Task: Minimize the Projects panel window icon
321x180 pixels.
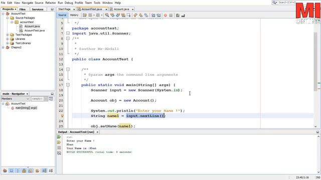Action: (x=52, y=9)
